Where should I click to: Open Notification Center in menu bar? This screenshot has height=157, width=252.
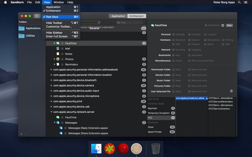(245, 2)
